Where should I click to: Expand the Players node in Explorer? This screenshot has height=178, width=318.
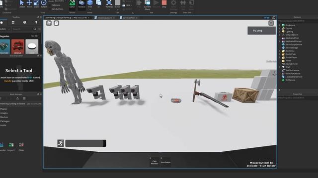(x=280, y=29)
